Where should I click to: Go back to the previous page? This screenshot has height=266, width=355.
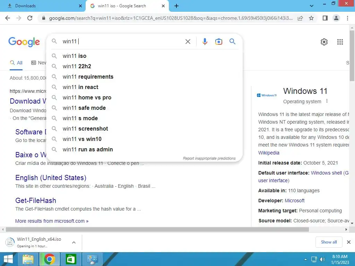pos(8,18)
